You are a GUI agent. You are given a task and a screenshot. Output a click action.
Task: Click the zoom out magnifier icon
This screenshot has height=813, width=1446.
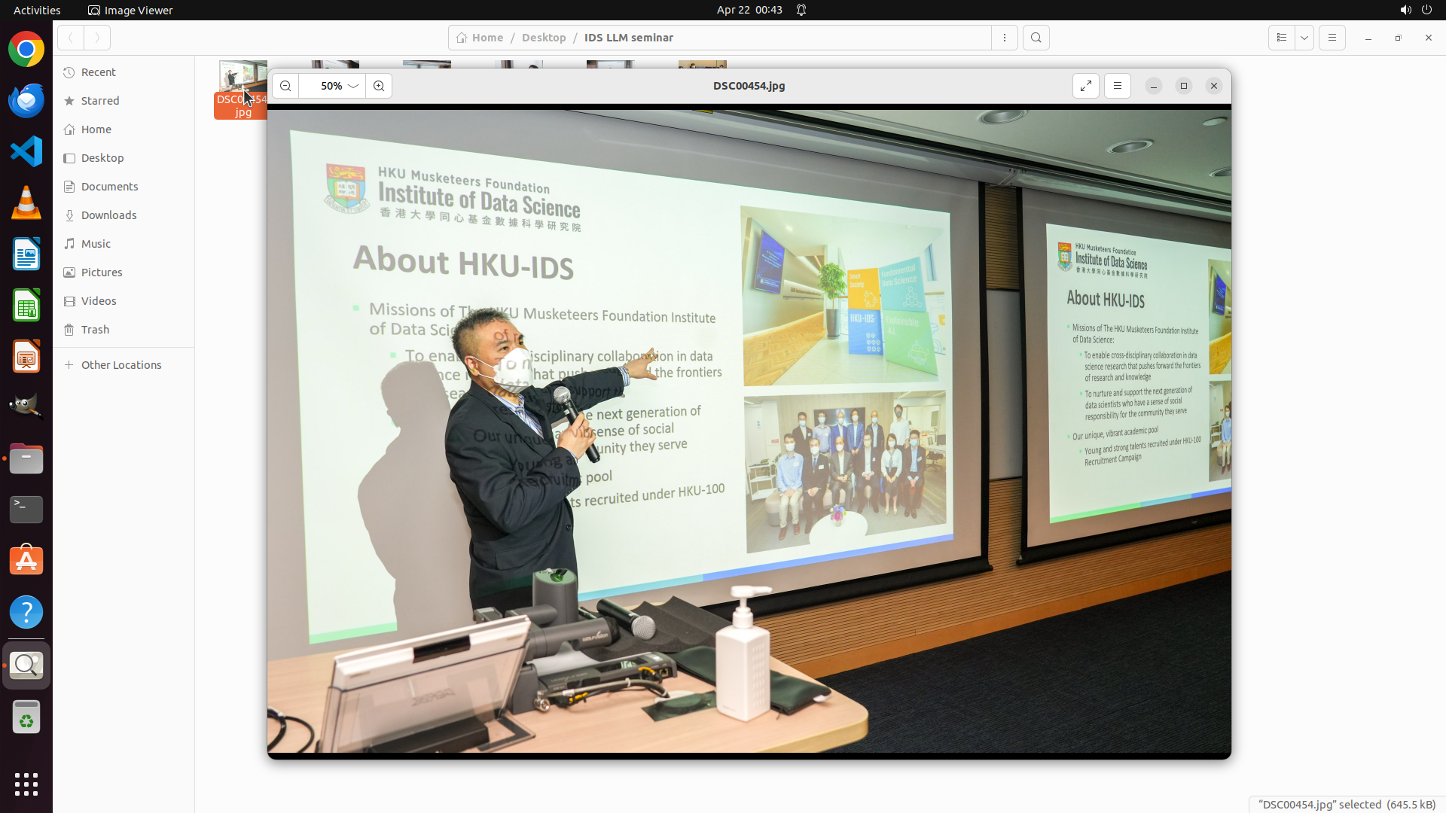coord(285,86)
